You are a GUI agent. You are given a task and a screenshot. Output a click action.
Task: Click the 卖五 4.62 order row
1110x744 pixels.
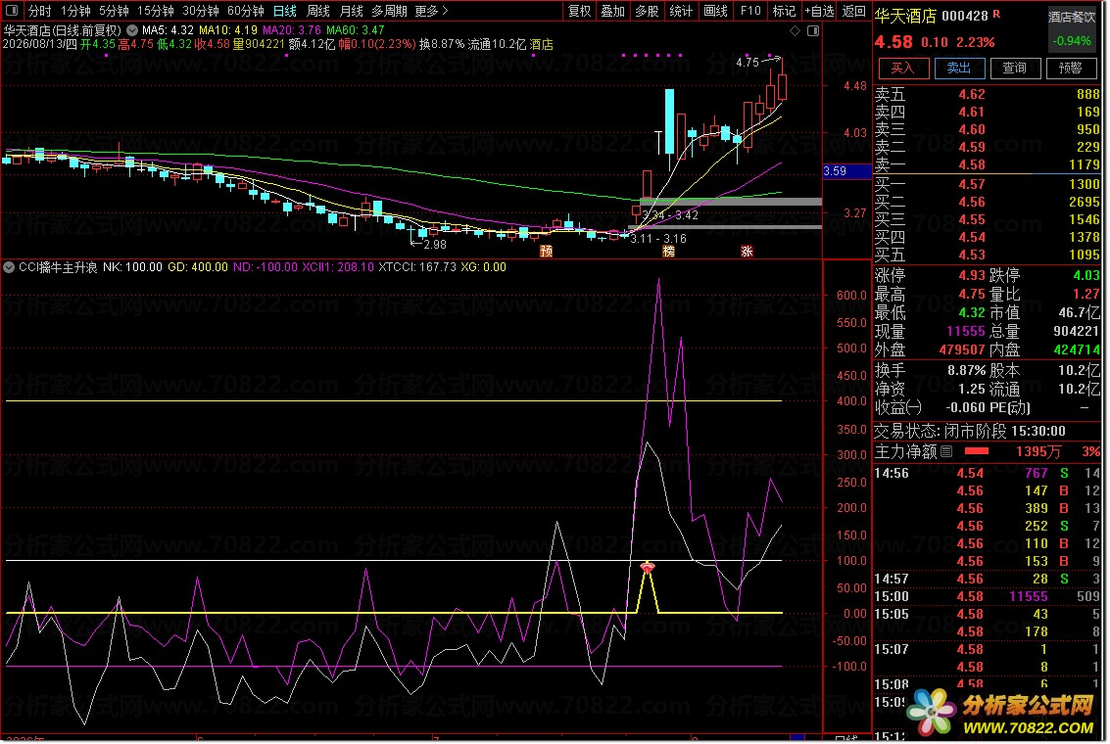[x=987, y=94]
